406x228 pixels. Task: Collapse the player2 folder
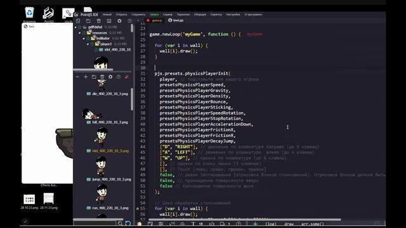click(88, 44)
